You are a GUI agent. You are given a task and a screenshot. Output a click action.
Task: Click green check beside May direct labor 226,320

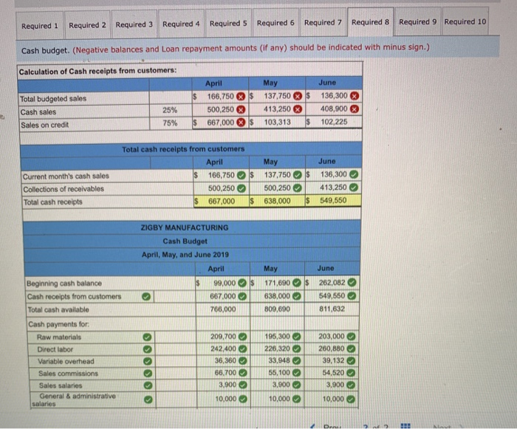(297, 349)
